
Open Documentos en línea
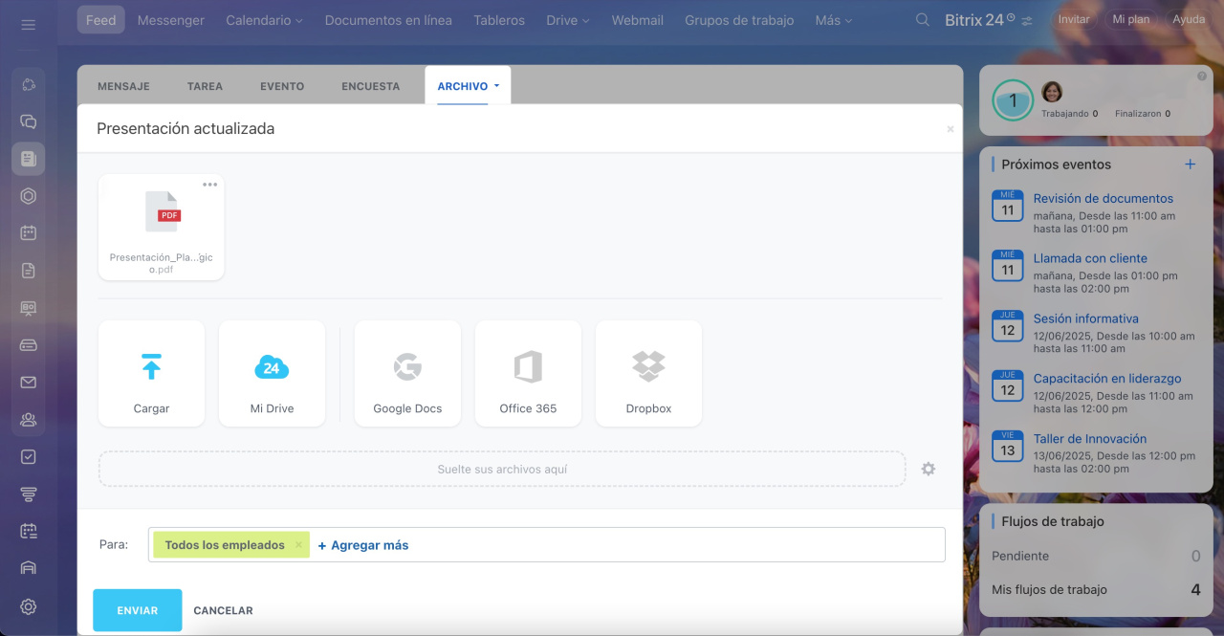(x=388, y=20)
